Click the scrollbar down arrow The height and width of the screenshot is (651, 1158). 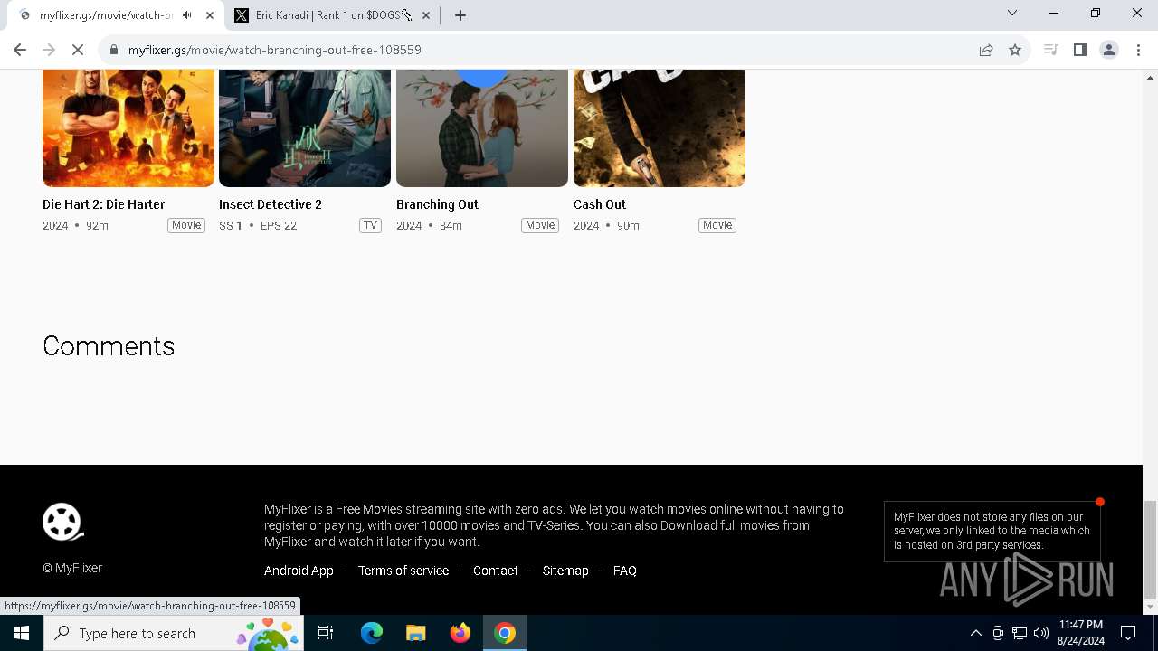click(1150, 608)
